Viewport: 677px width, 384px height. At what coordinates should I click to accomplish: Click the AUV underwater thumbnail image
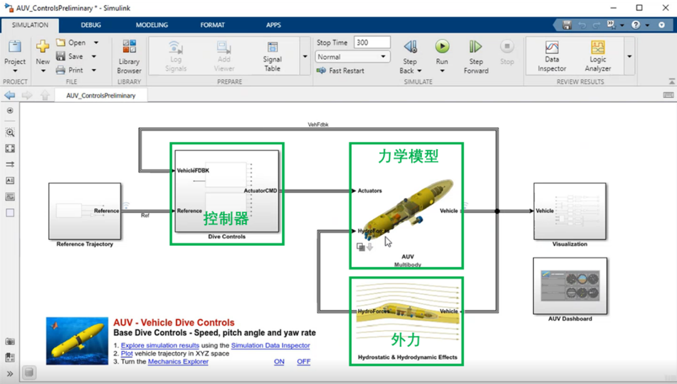[77, 341]
